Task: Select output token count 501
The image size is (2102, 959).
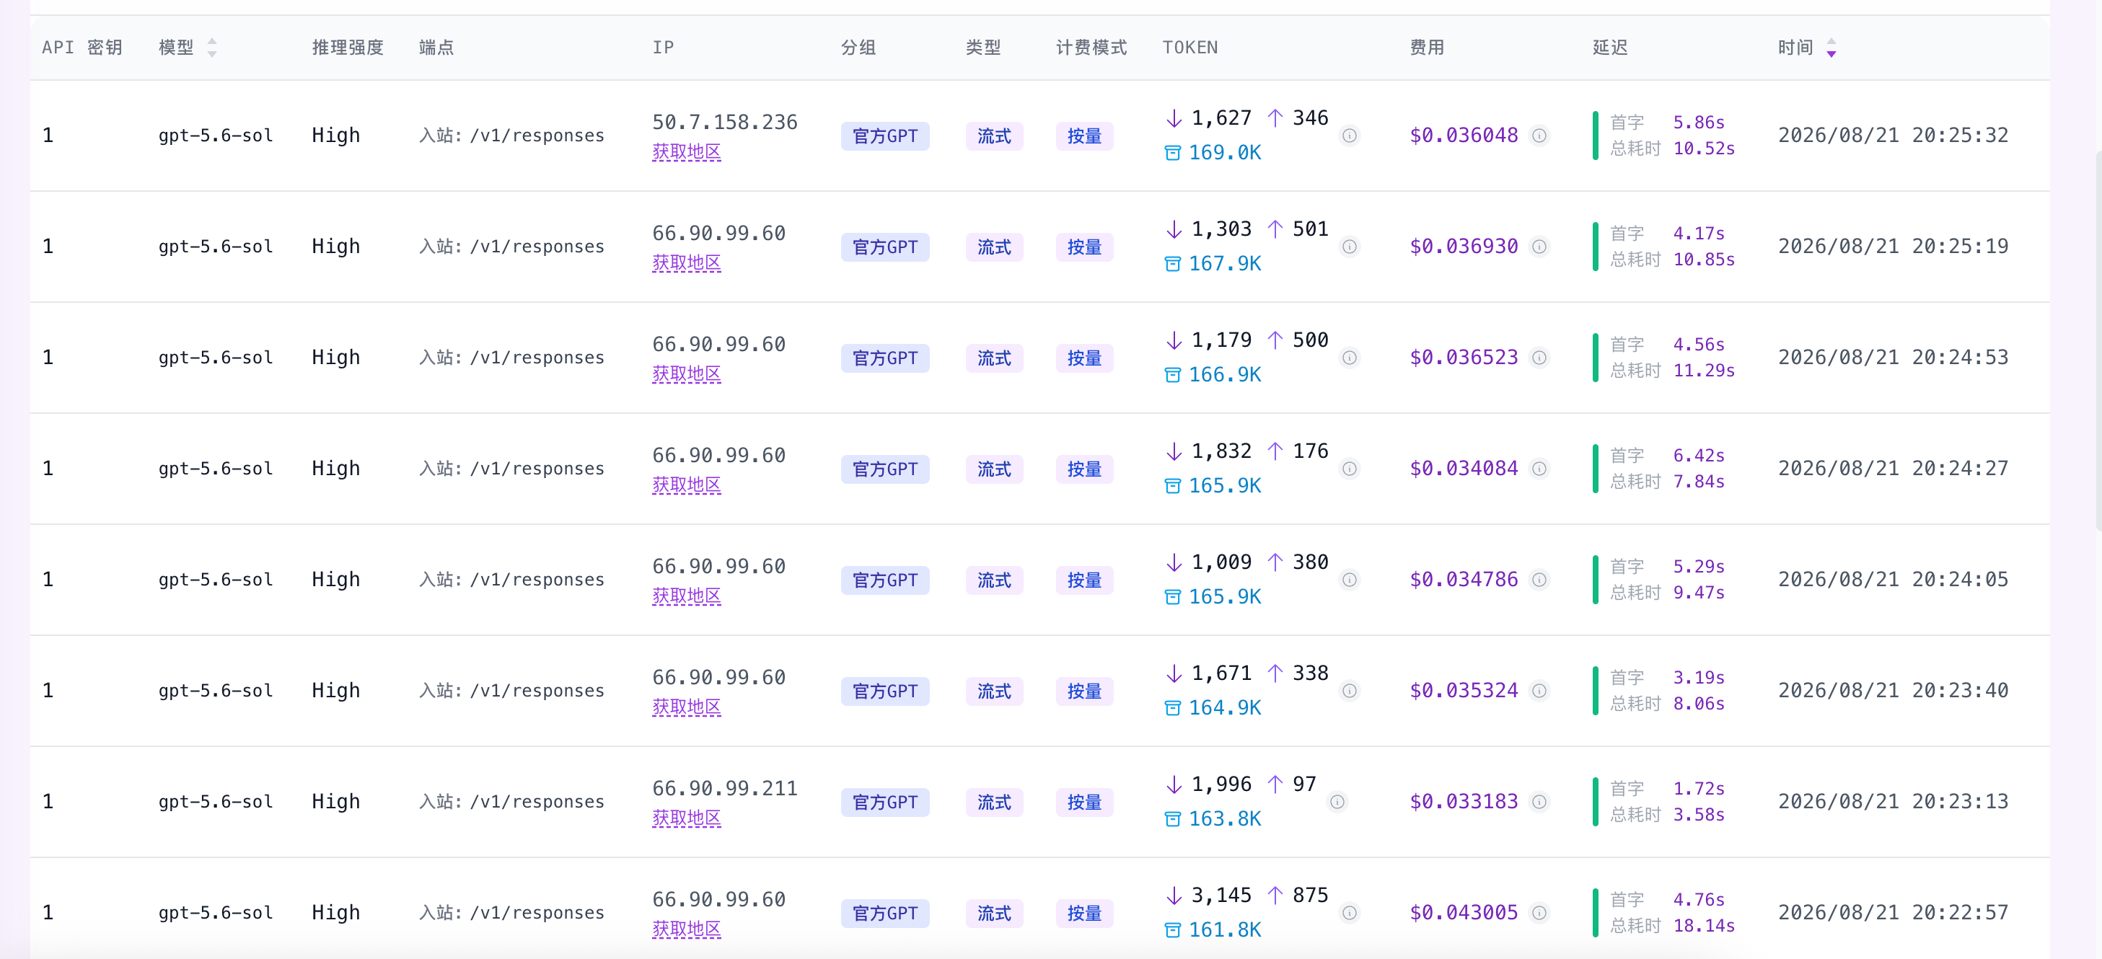Action: click(x=1311, y=229)
